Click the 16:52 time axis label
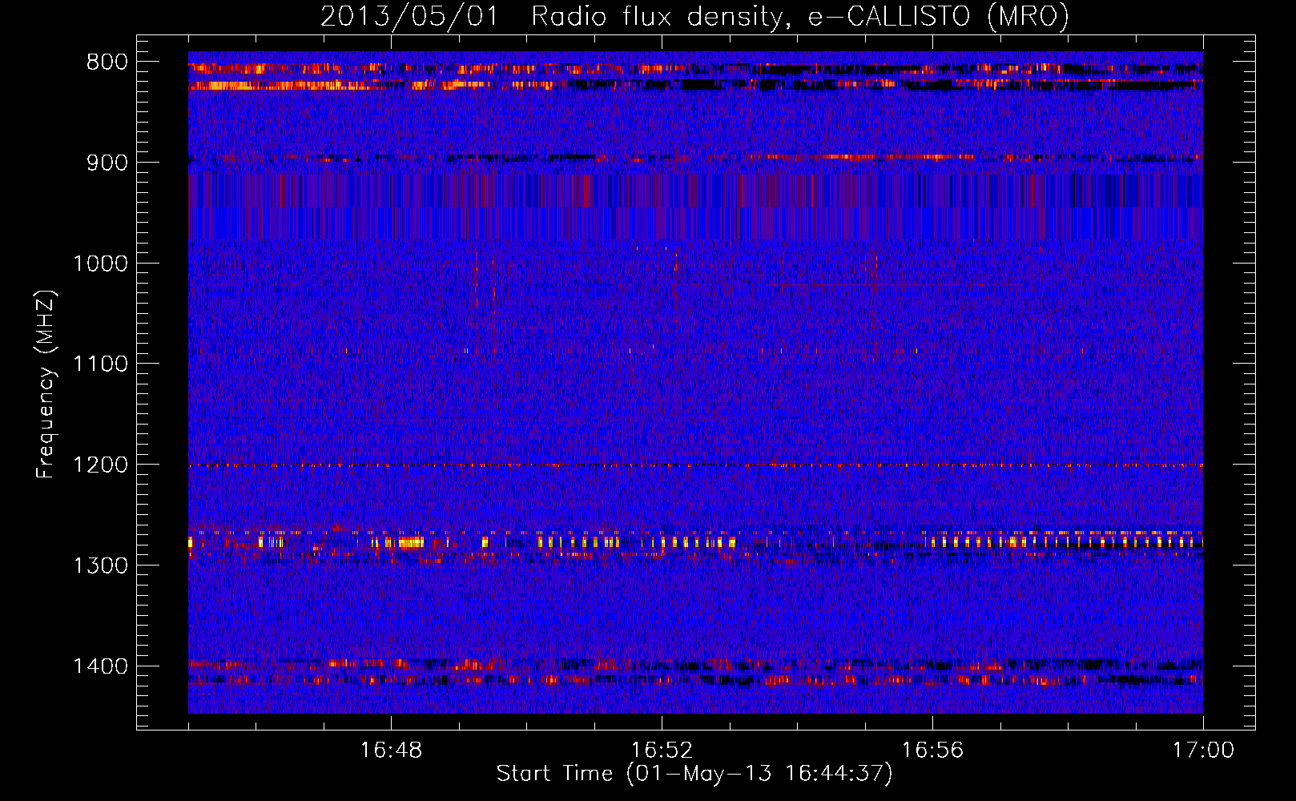This screenshot has width=1296, height=801. tap(662, 751)
